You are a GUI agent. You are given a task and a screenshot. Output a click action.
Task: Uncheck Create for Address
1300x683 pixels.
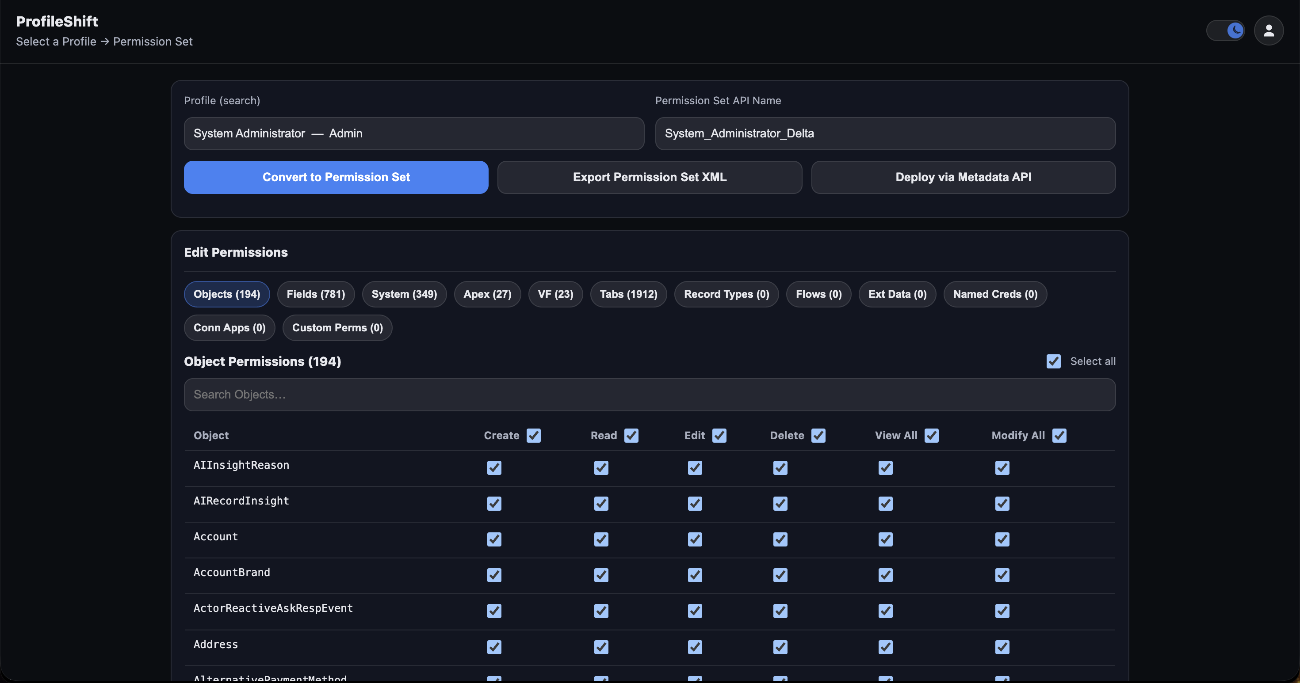tap(494, 647)
